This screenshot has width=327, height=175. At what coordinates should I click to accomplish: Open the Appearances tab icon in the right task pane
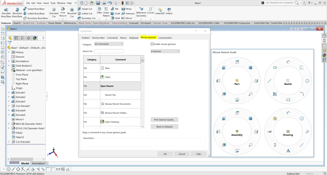[324, 55]
